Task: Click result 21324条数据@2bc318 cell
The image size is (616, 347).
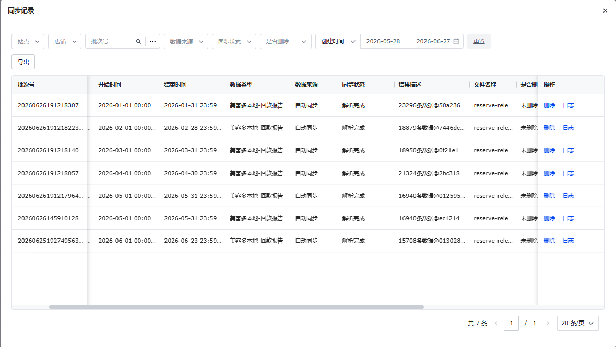Action: click(432, 173)
